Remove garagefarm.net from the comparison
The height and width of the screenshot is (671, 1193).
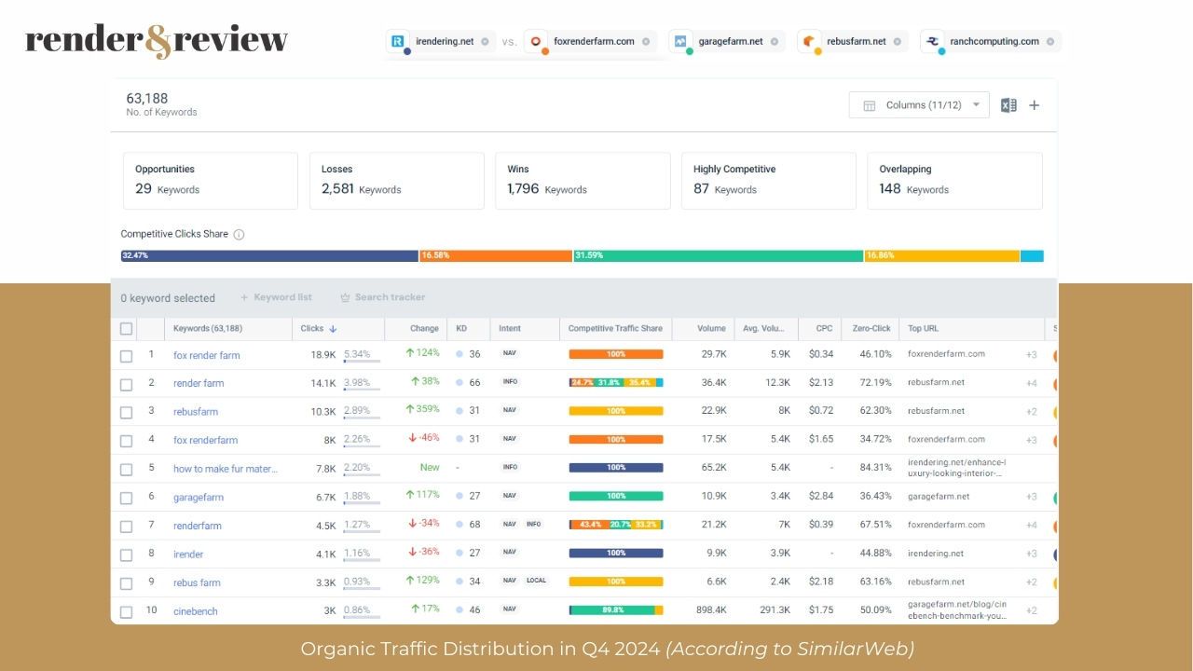click(x=774, y=42)
